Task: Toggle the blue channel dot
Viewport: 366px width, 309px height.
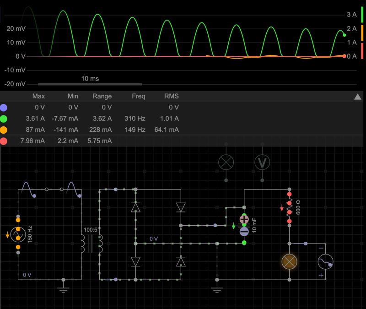Action: click(5, 108)
